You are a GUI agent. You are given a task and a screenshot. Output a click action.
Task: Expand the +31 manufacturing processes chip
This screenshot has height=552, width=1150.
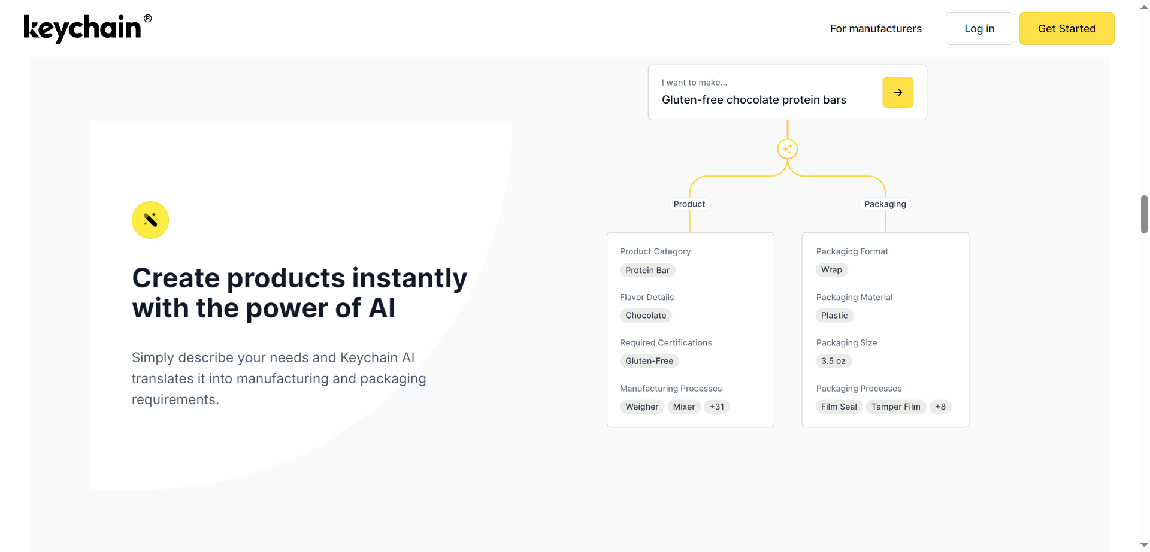[x=716, y=407]
